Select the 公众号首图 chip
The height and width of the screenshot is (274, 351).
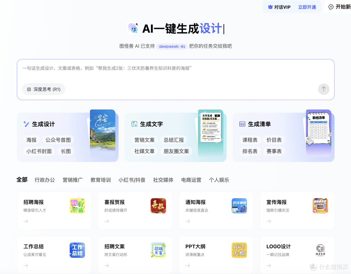pos(58,140)
